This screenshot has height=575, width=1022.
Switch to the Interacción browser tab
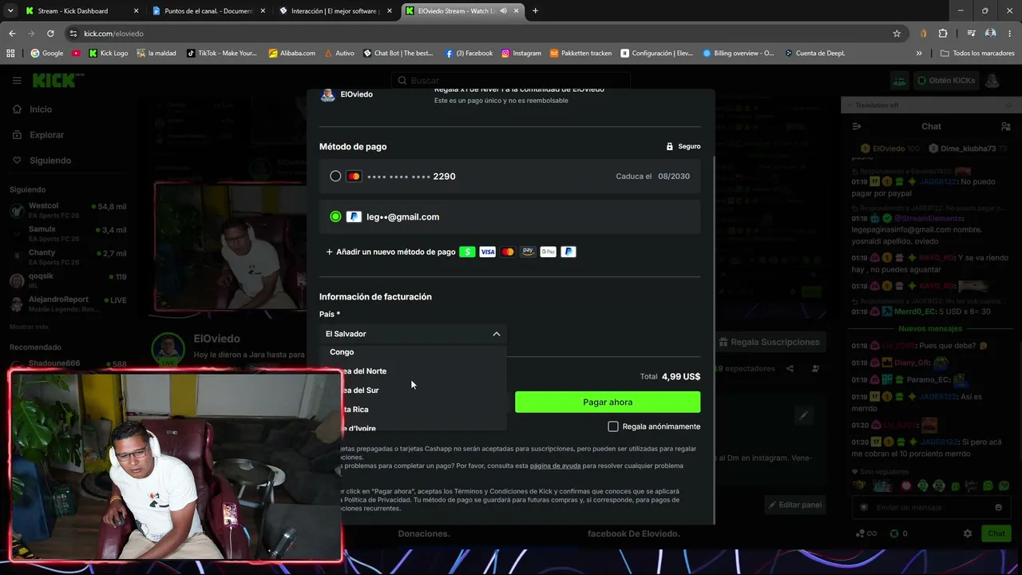[x=335, y=11]
